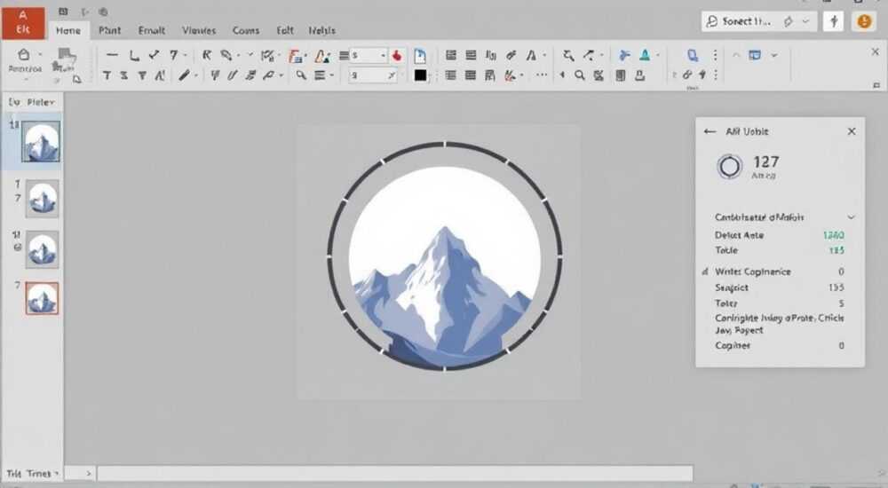Select the black color swatch
The image size is (888, 488).
(x=420, y=75)
